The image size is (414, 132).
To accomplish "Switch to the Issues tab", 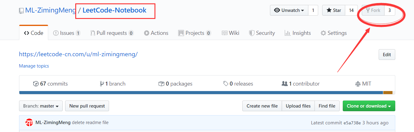I will [x=66, y=33].
